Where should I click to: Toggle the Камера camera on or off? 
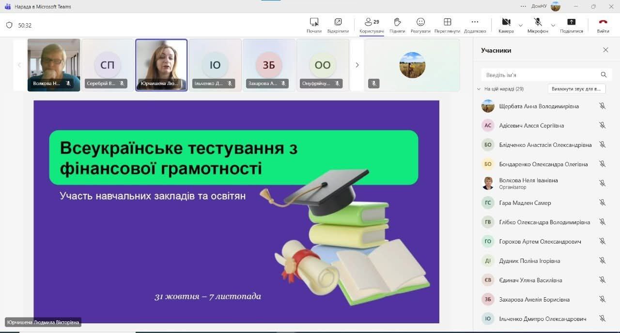click(x=506, y=23)
